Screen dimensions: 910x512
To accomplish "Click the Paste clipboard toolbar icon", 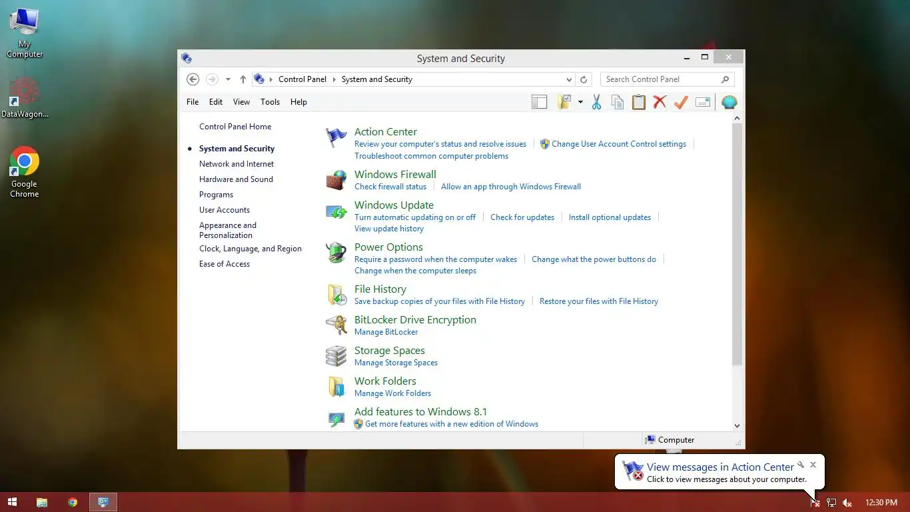I will point(639,102).
